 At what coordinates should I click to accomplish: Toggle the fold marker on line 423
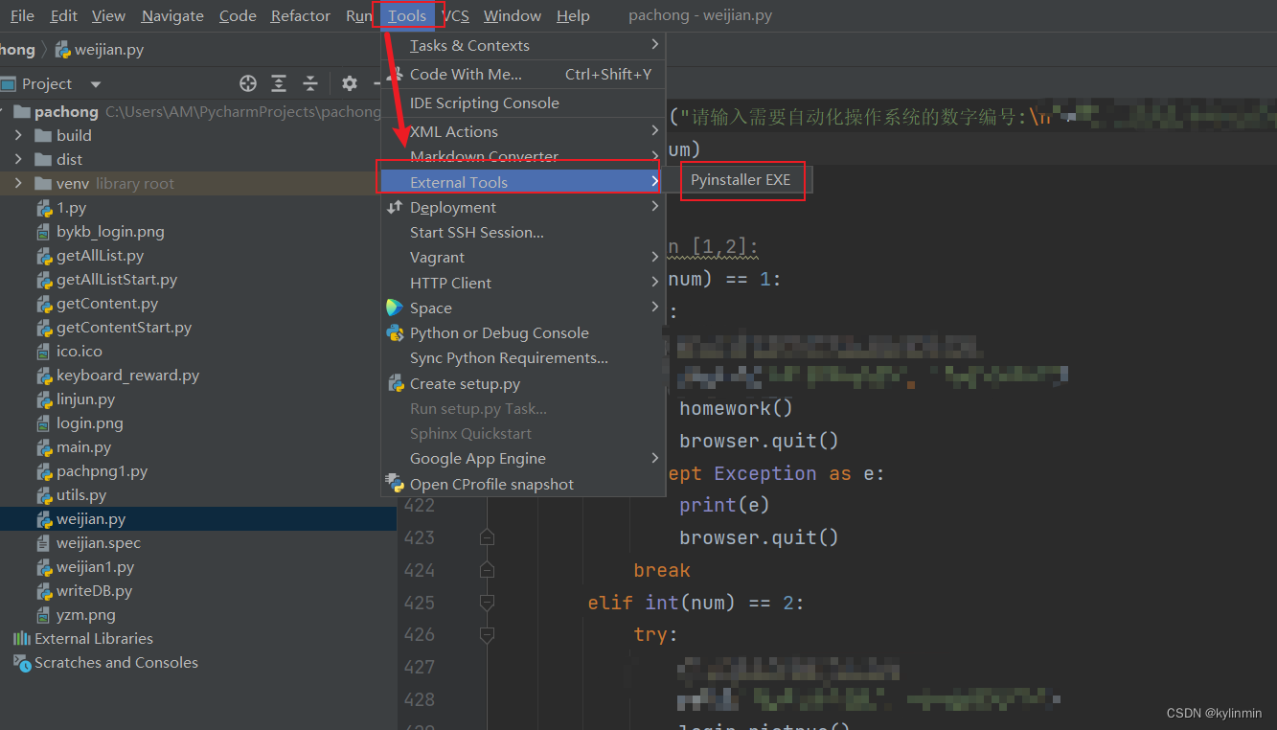(487, 537)
